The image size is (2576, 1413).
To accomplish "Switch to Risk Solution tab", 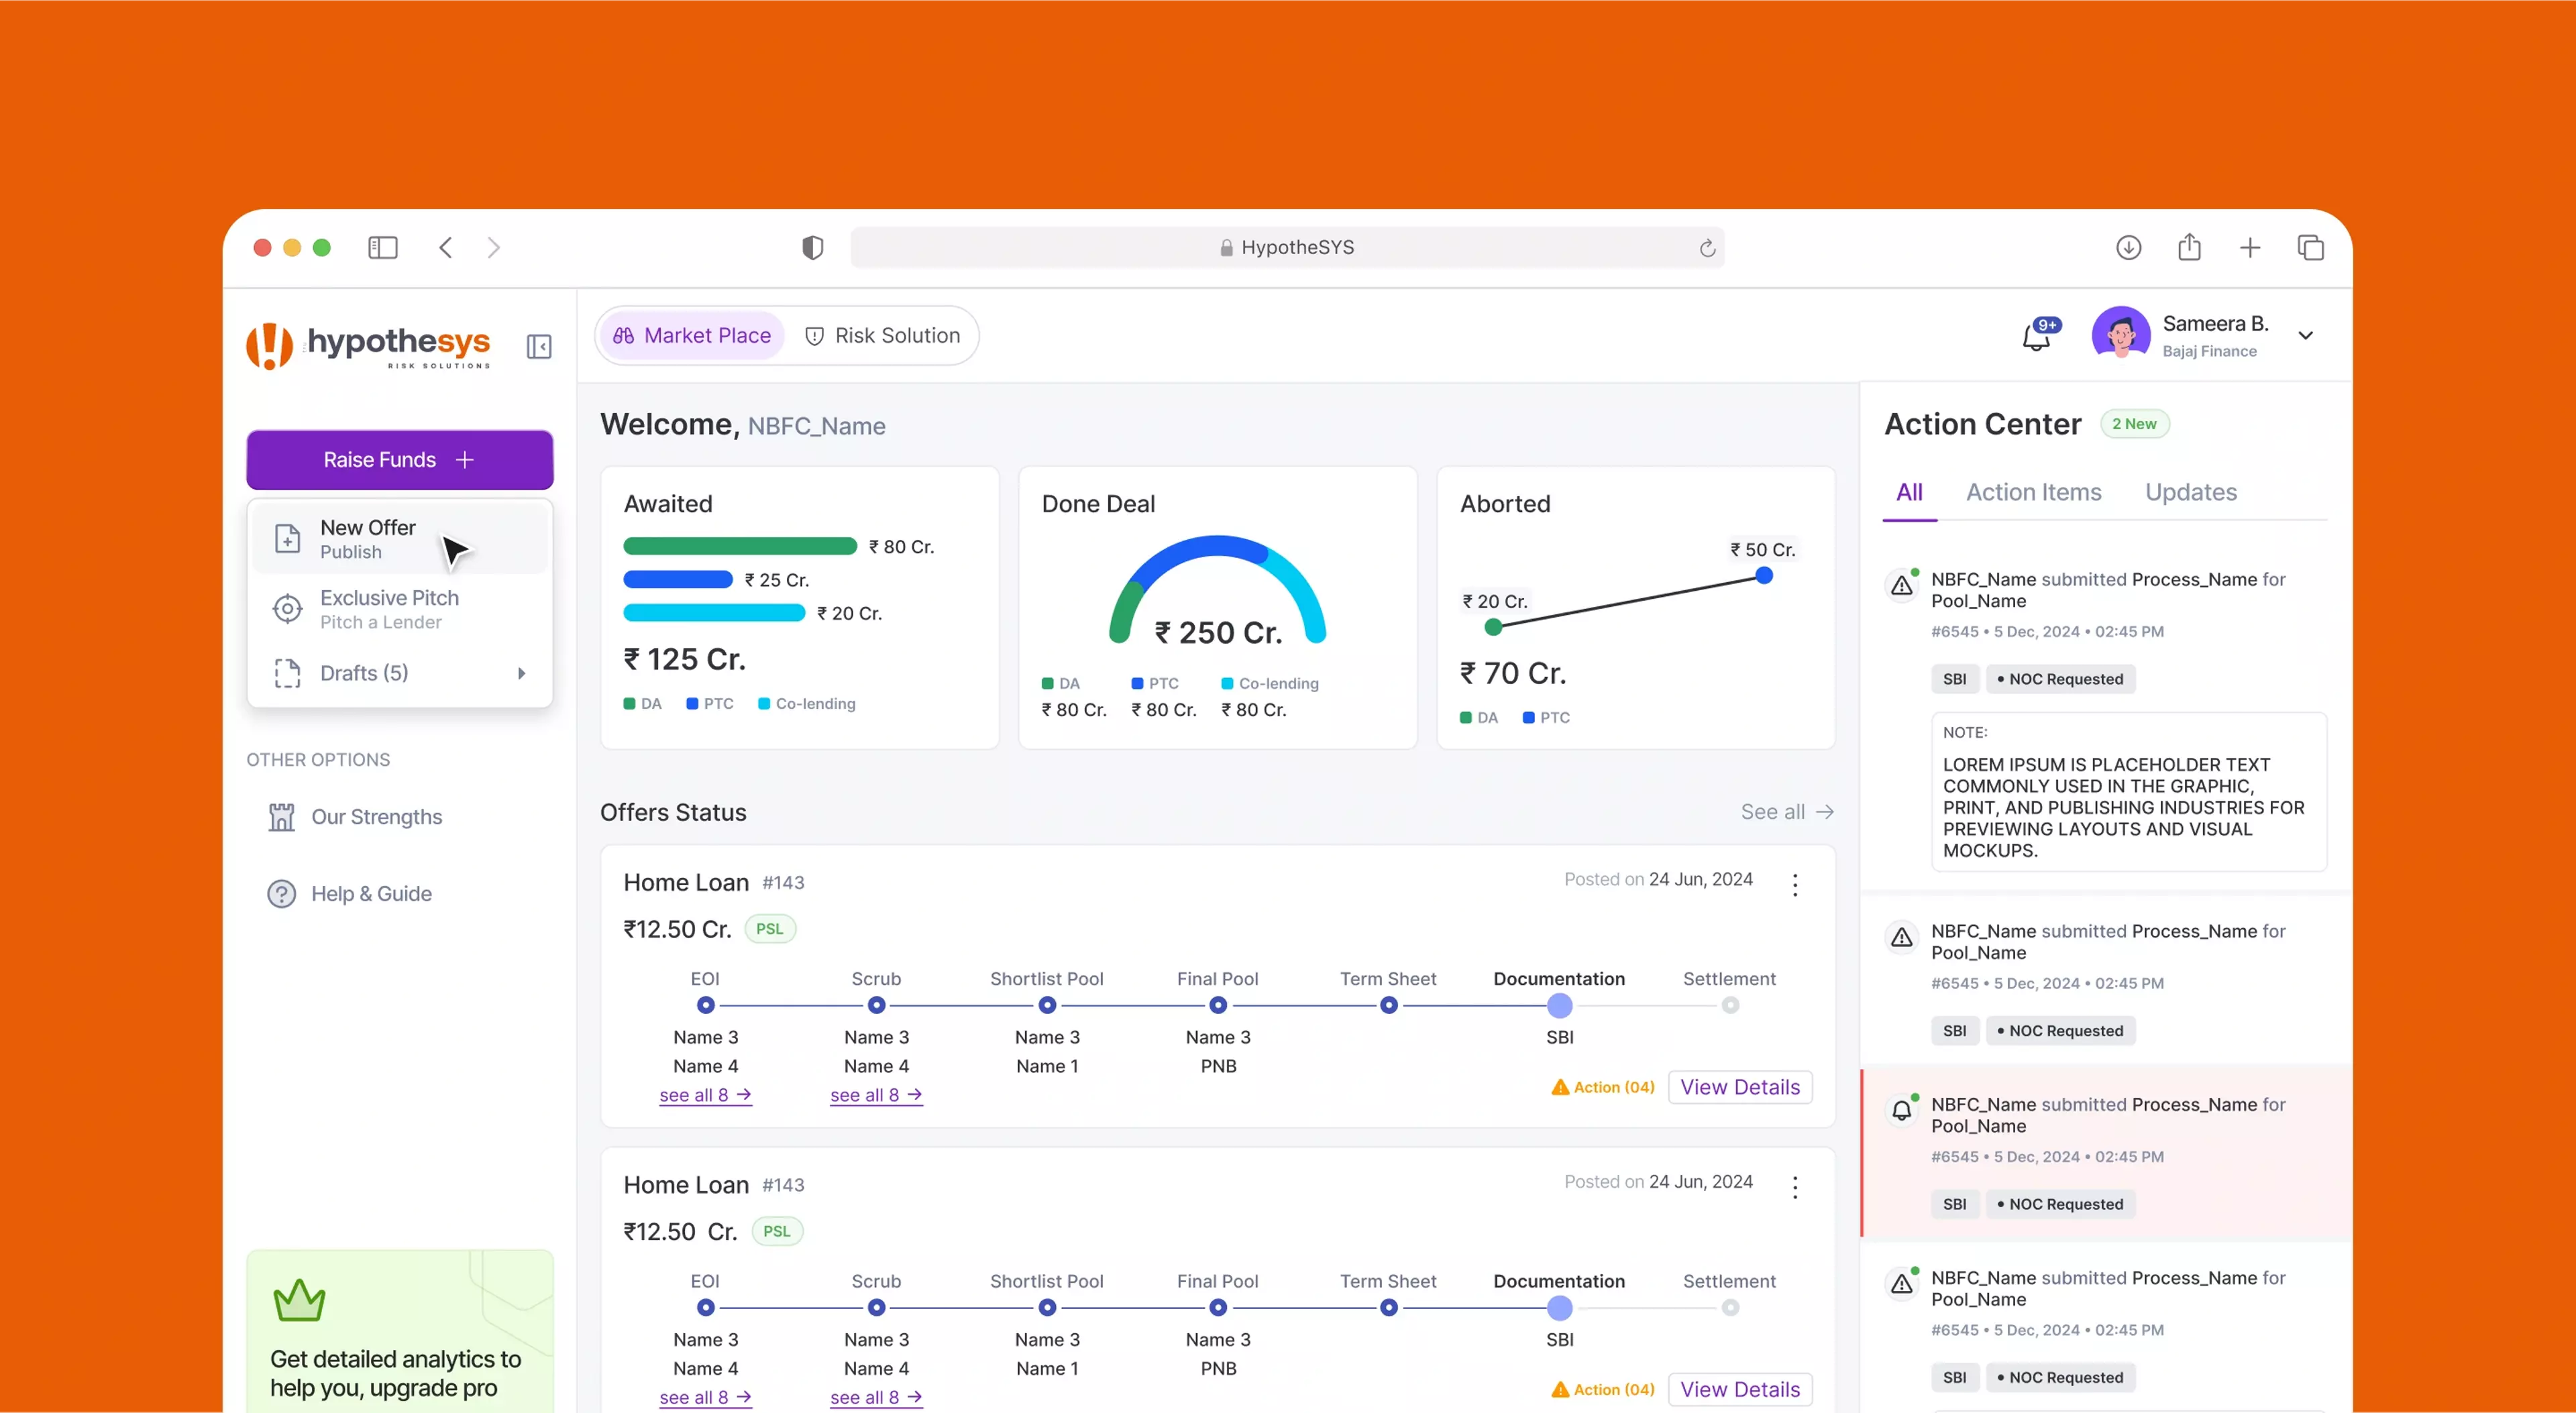I will pyautogui.click(x=883, y=336).
